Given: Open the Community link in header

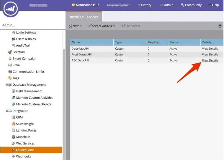Looking at the screenshot, I should (191, 5).
